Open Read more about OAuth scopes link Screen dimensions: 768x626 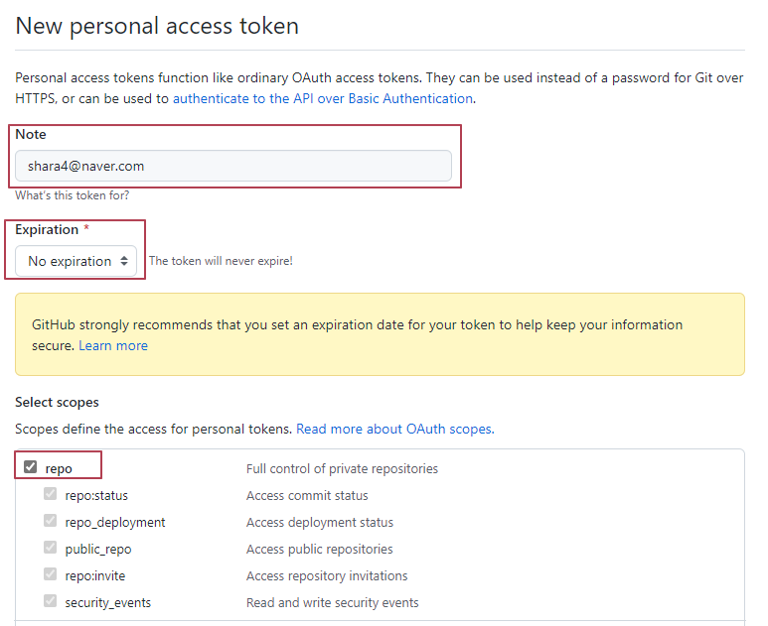[394, 429]
